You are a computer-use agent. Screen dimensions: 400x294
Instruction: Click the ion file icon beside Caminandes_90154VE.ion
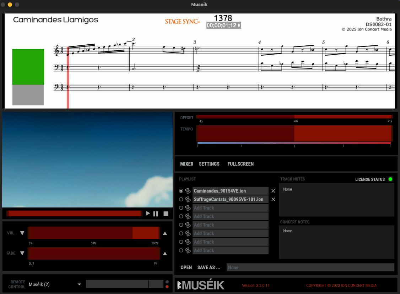click(188, 191)
